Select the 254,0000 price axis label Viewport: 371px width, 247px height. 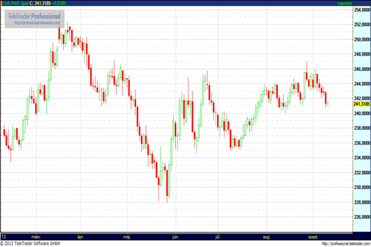pyautogui.click(x=362, y=10)
